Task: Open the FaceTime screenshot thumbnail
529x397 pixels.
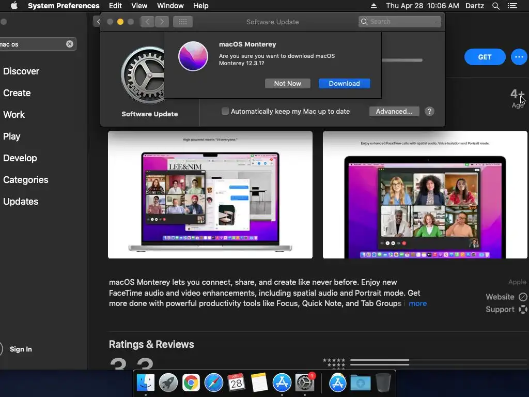Action: (425, 195)
